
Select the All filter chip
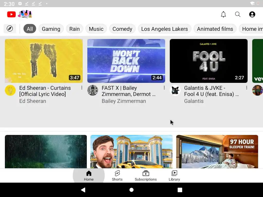pyautogui.click(x=30, y=29)
